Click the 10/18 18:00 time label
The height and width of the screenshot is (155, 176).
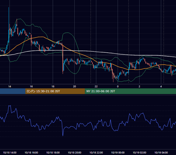tap(53, 152)
